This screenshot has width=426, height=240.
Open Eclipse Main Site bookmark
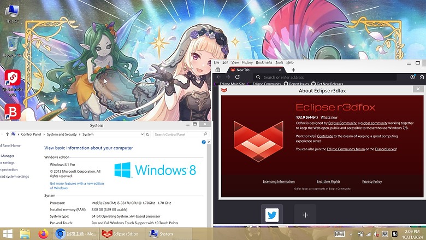[230, 84]
